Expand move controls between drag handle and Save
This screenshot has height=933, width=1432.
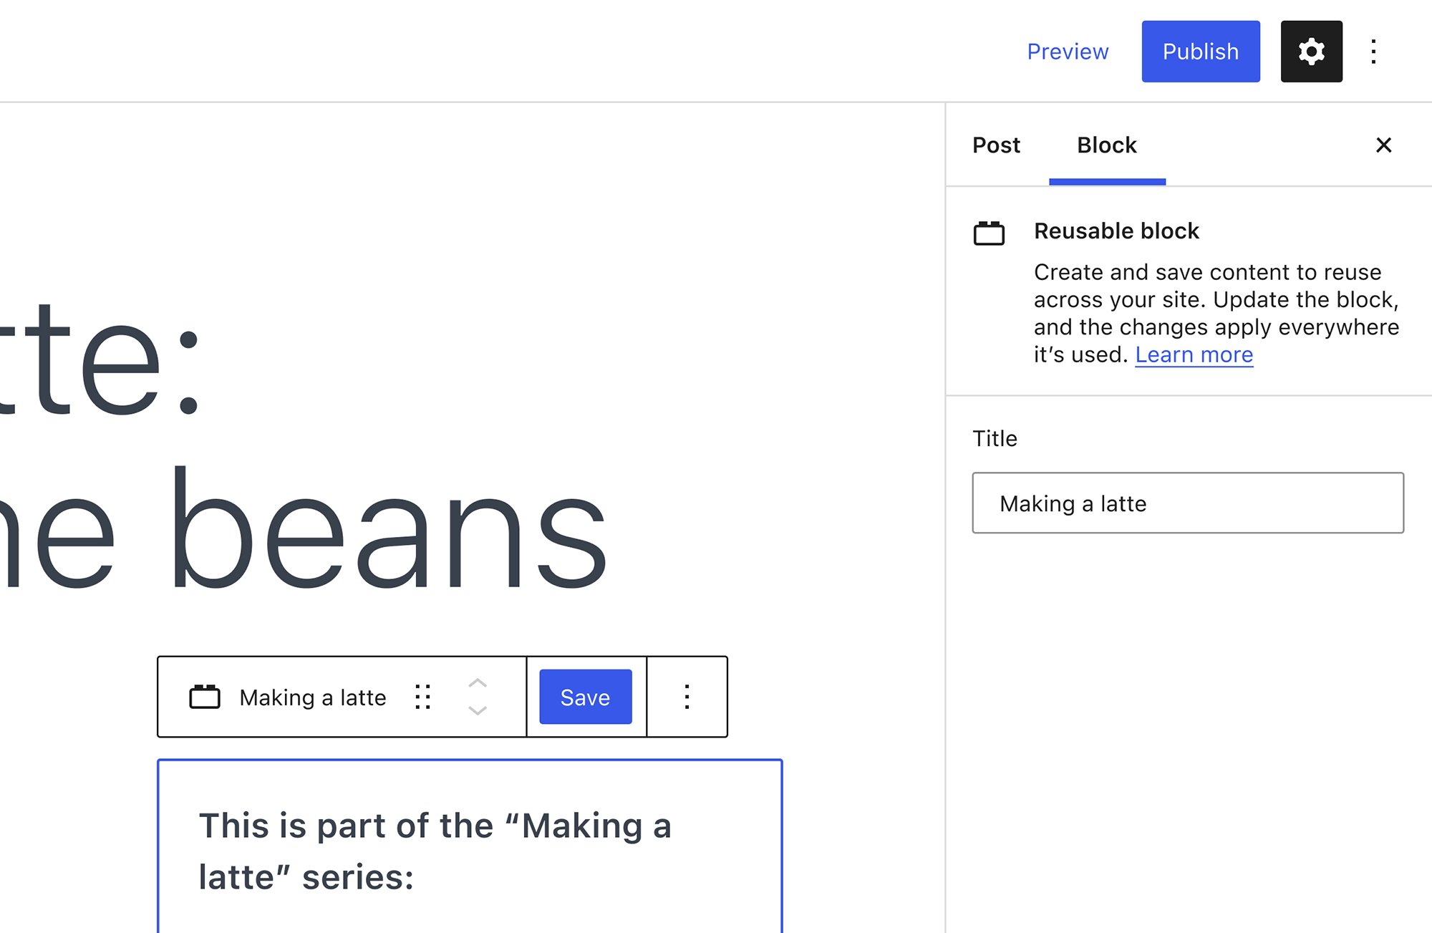[477, 696]
